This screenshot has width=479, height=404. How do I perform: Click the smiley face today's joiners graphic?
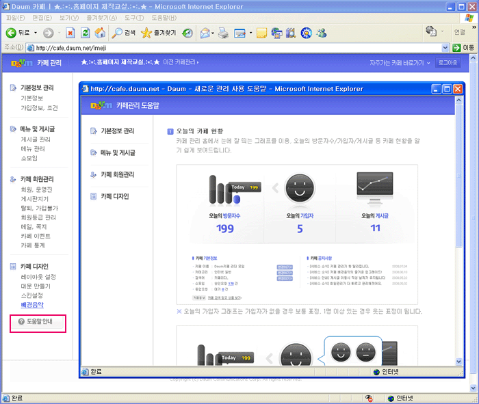coord(300,188)
